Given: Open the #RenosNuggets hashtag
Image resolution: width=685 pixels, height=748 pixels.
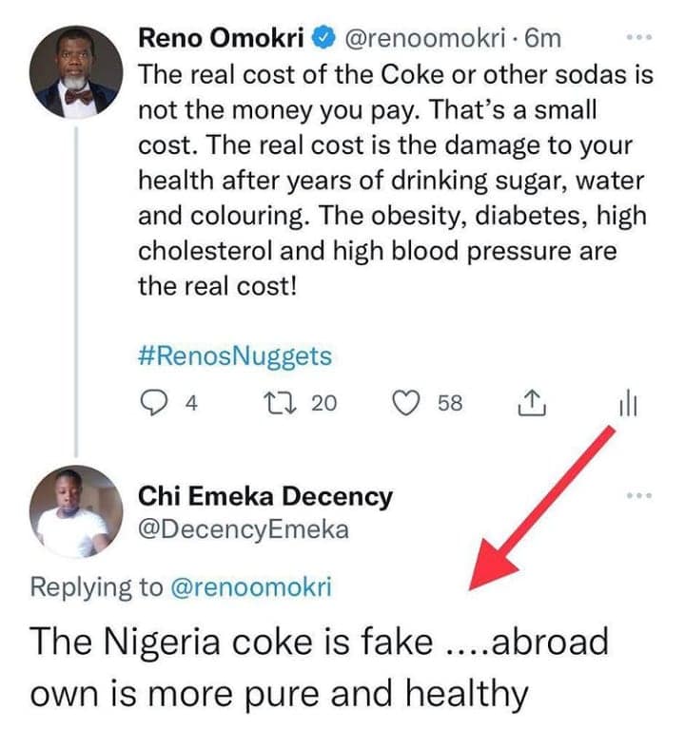Looking at the screenshot, I should (x=235, y=356).
